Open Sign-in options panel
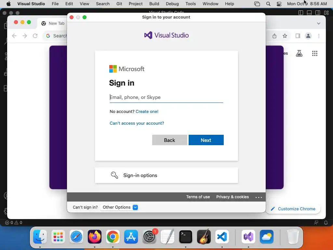333x250 pixels. [x=166, y=175]
